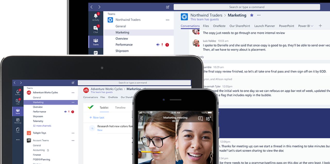The height and width of the screenshot is (164, 330).
Task: Click the New task button
Action: [x=97, y=118]
